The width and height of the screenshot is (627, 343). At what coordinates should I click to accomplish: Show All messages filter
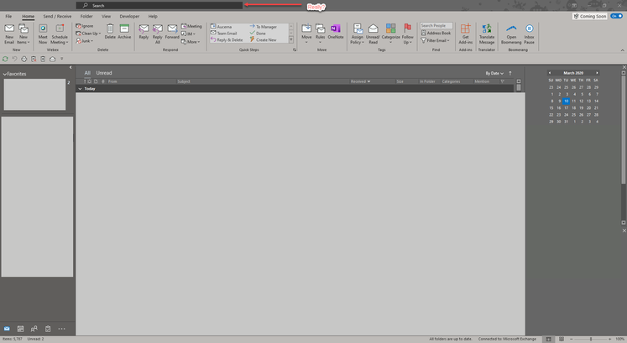[87, 73]
